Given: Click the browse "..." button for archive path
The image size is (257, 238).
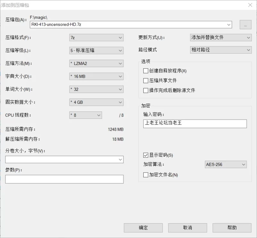Looking at the screenshot, I should click(x=245, y=25).
